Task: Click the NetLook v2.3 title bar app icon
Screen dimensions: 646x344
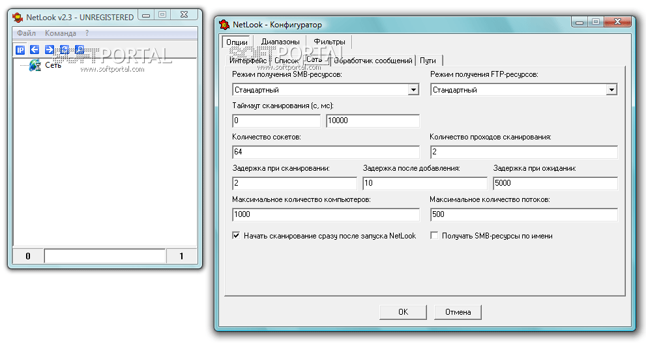Action: click(x=18, y=18)
